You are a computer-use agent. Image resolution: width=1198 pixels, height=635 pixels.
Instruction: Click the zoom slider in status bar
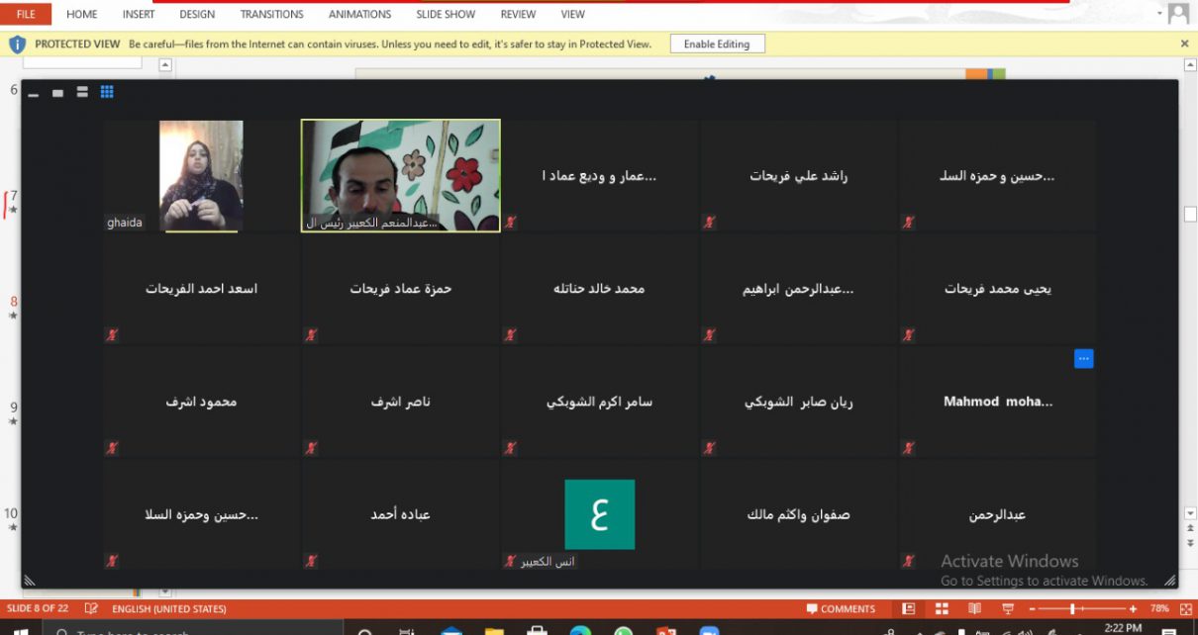(x=1074, y=609)
